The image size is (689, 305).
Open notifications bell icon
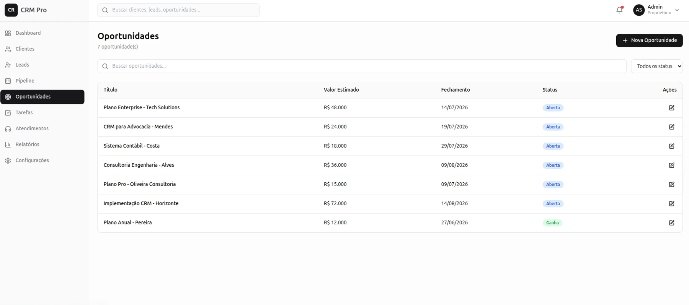click(x=619, y=10)
